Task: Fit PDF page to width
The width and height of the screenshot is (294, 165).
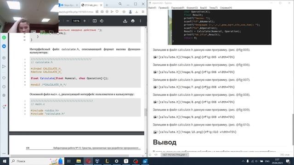Action: click(95, 21)
